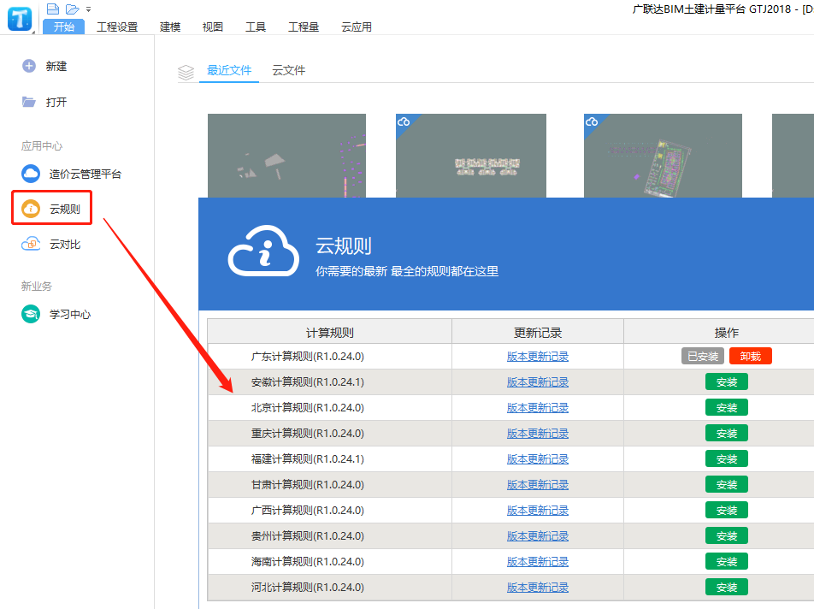The image size is (814, 609).
Task: Click the layers icon beside 最近文件
Action: (x=186, y=72)
